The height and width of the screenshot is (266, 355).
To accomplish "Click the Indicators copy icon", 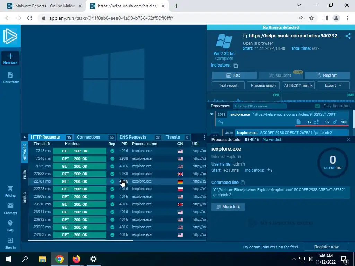I will tap(235, 65).
